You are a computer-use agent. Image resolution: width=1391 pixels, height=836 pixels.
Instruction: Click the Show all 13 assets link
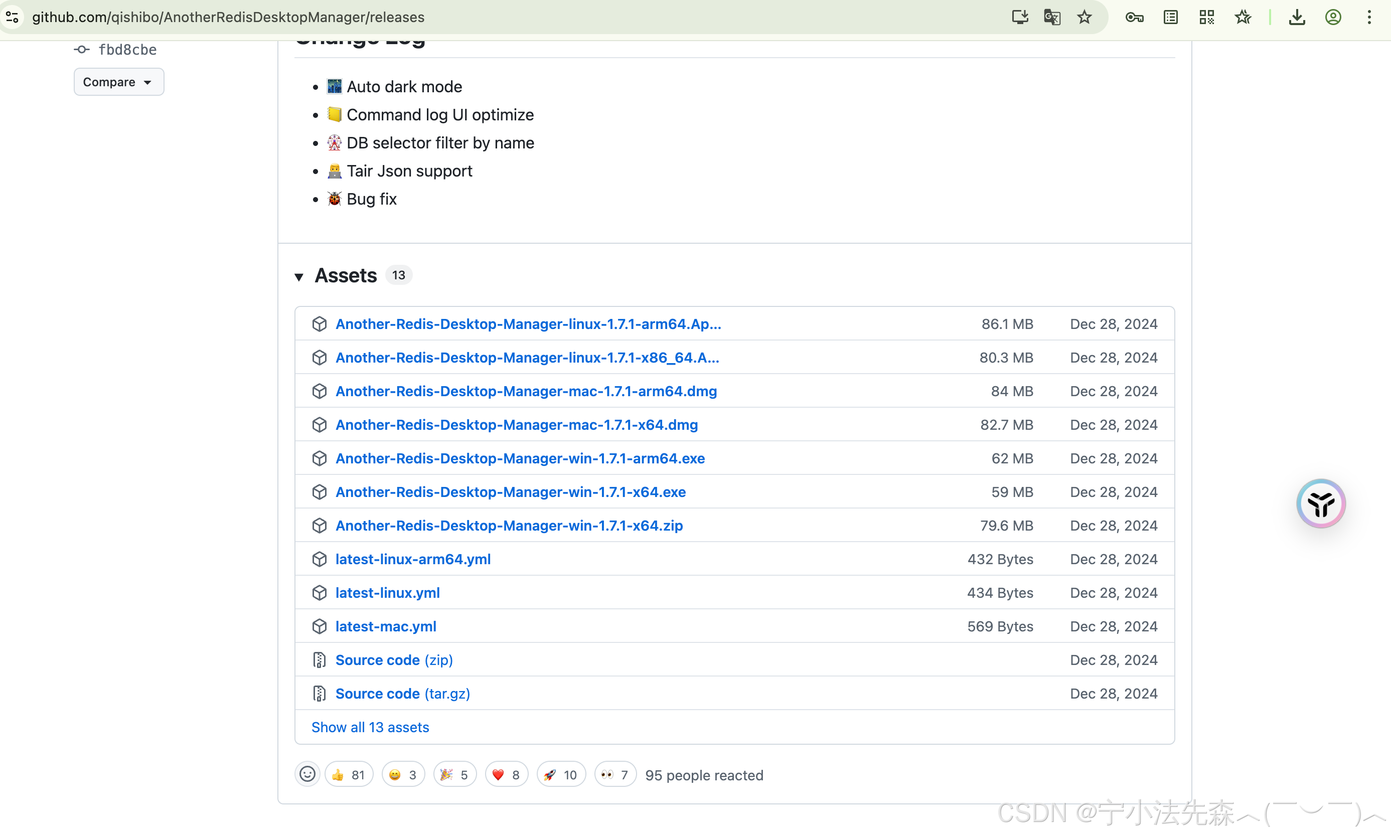[370, 727]
